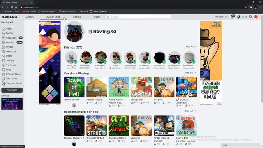The width and height of the screenshot is (263, 148).
Task: Click the green zombie-faced friend avatar
Action: point(101,58)
